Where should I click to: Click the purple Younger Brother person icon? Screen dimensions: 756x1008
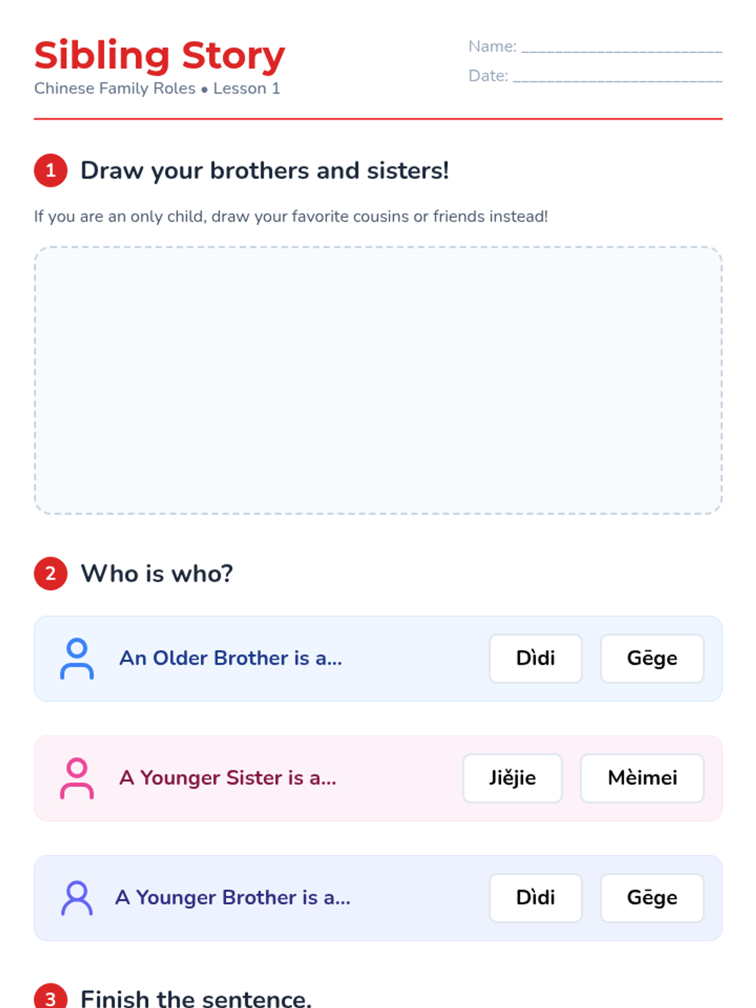coord(77,898)
